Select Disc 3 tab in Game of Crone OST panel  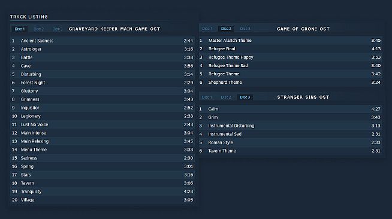(x=245, y=29)
